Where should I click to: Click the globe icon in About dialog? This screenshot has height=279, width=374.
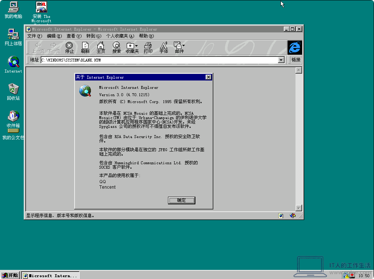pyautogui.click(x=85, y=91)
